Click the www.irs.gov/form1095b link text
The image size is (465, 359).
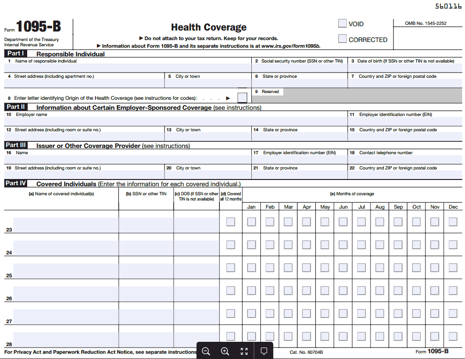[290, 46]
